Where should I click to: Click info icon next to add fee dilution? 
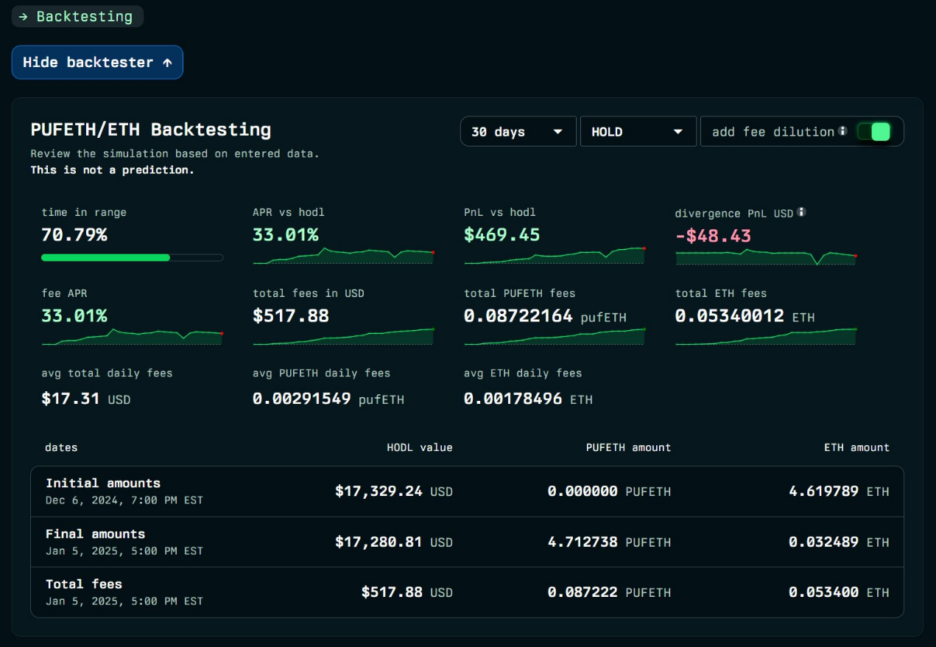pyautogui.click(x=842, y=131)
